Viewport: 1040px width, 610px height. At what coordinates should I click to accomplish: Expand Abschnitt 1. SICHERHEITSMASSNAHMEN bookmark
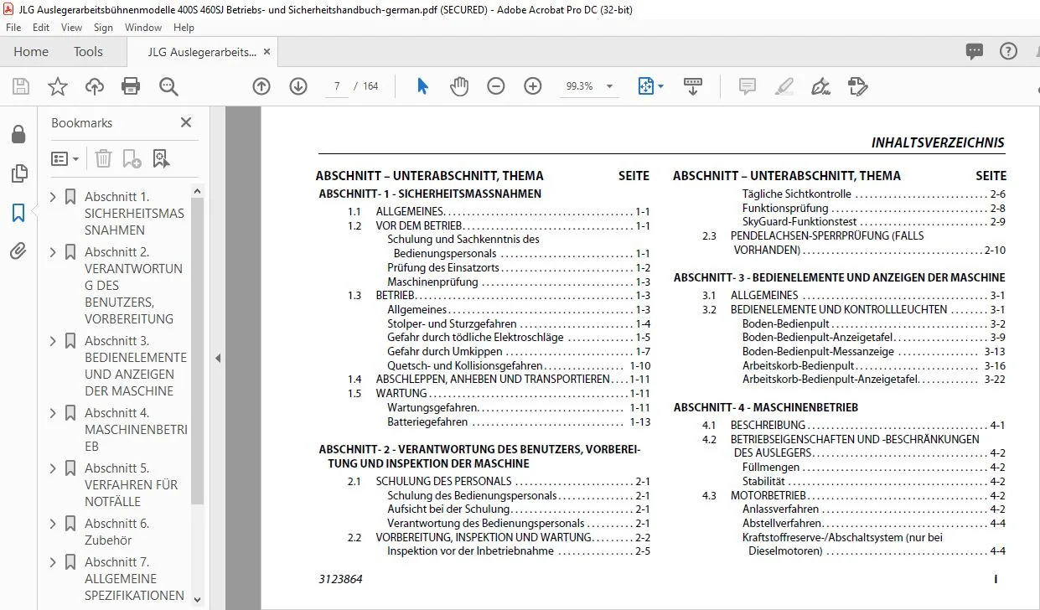(54, 197)
